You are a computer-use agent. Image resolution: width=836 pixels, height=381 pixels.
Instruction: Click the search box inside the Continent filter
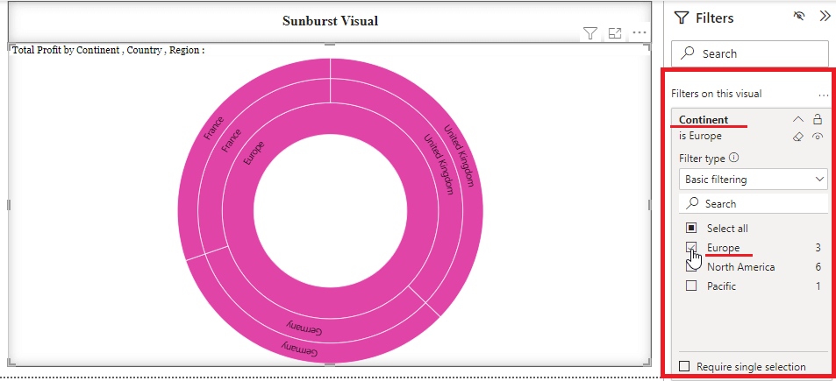pos(754,204)
